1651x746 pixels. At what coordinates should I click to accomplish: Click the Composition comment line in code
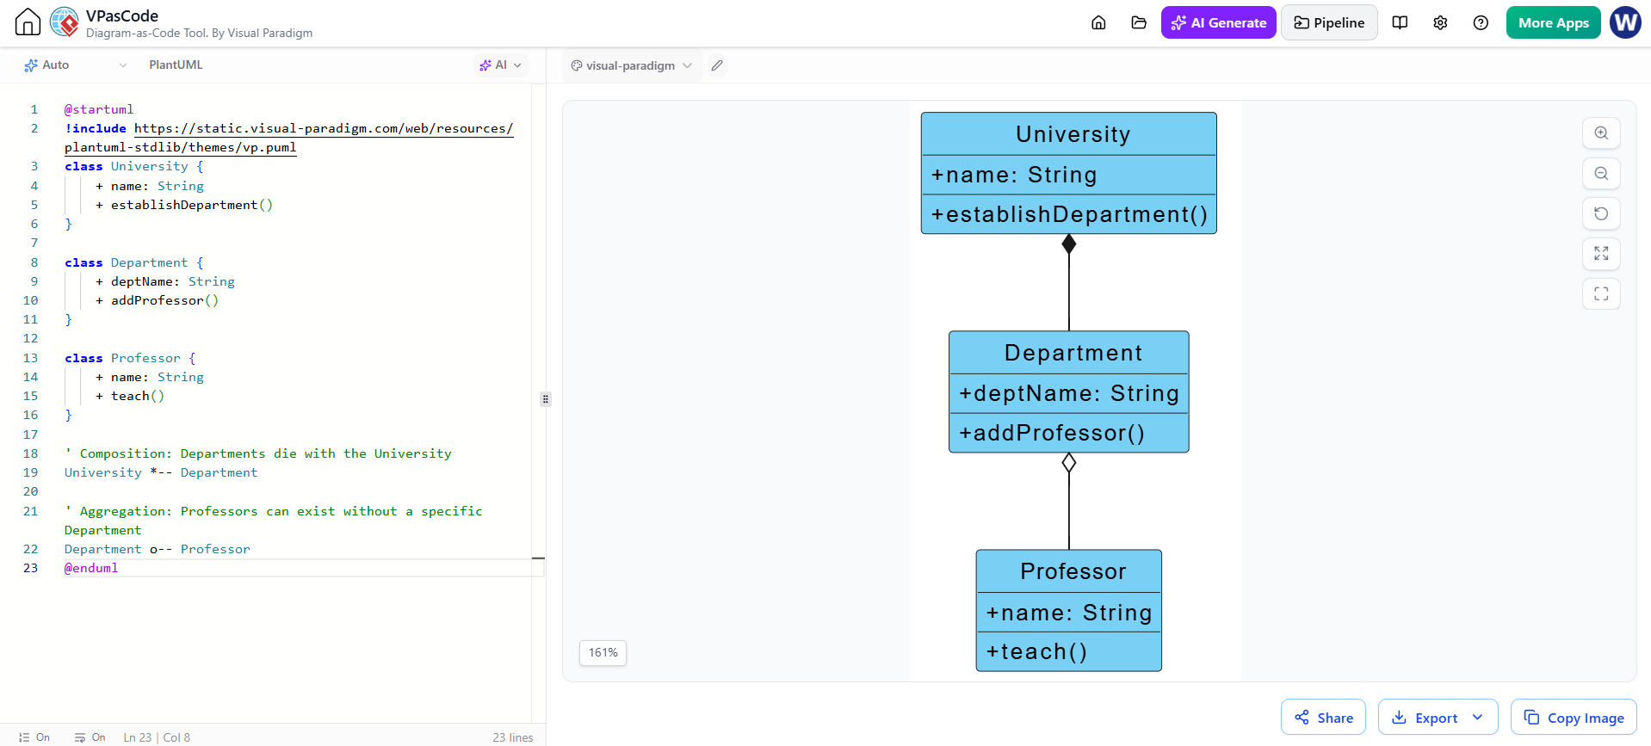tap(258, 453)
